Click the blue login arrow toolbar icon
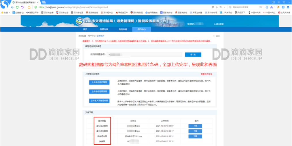292x146 pixels. [x=266, y=7]
